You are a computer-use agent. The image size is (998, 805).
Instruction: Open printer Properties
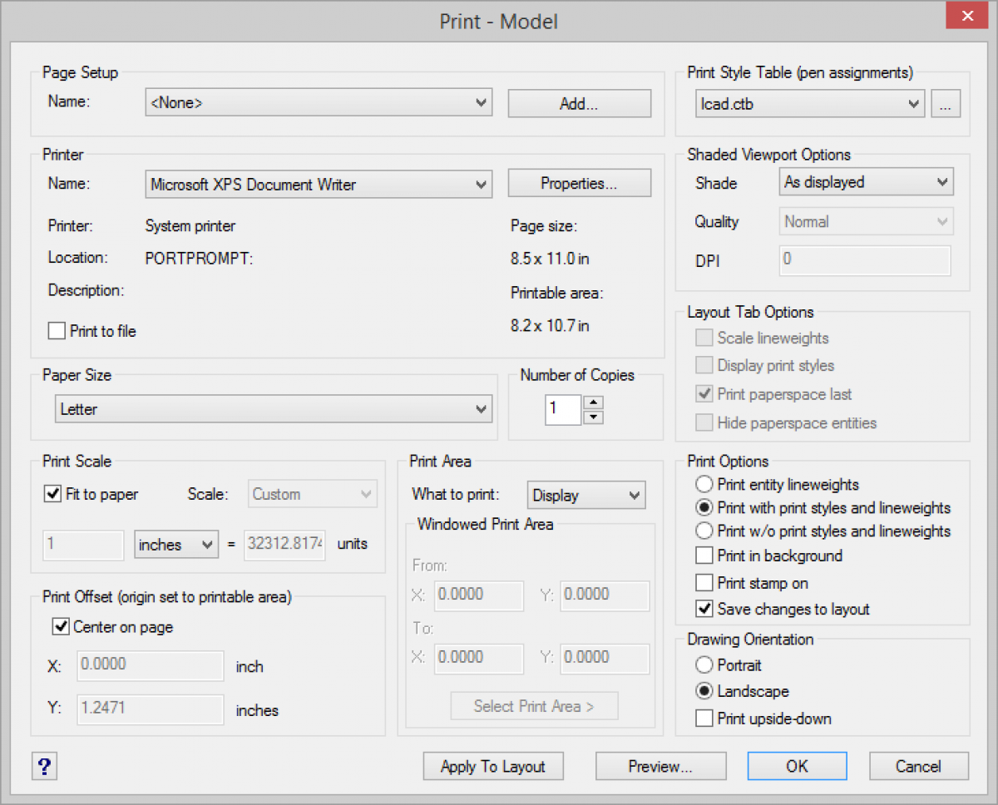(x=579, y=182)
